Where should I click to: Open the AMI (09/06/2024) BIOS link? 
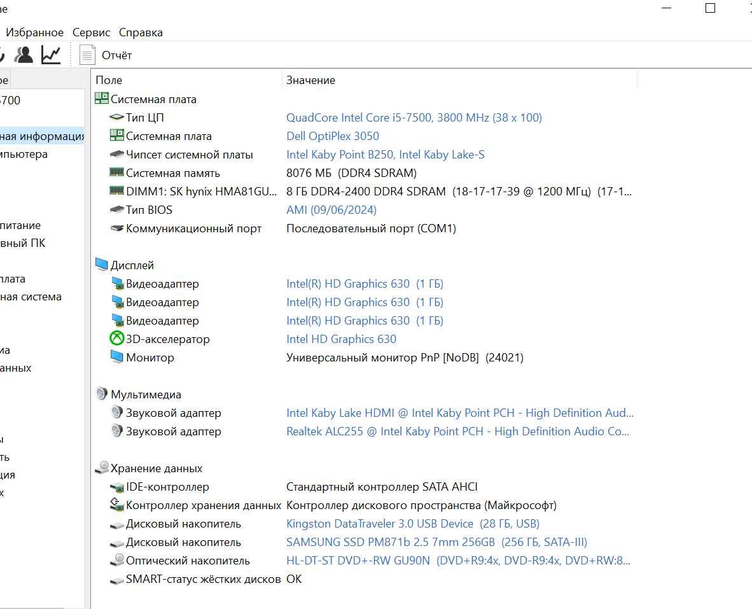pyautogui.click(x=331, y=210)
